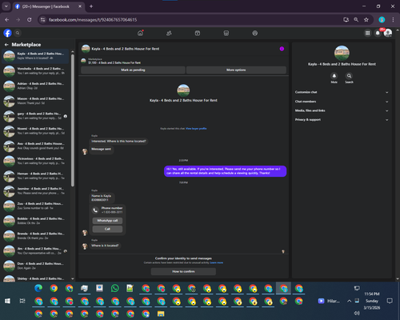Viewport: 400px width, 320px height.
Task: Open the Ava conversation in the chat list
Action: coord(35,146)
